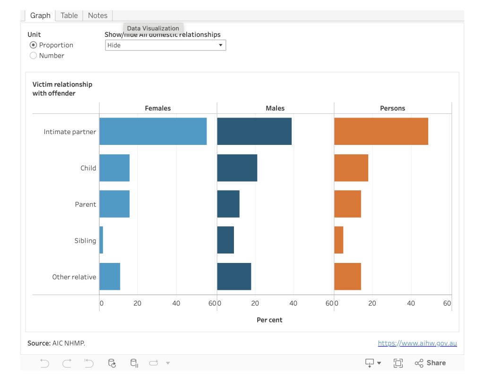This screenshot has width=484, height=389.
Task: Select the Graph tab
Action: click(40, 16)
